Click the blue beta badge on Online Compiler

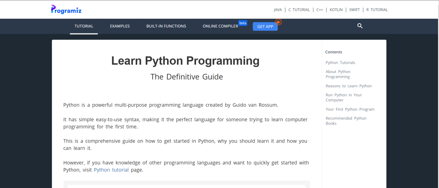click(x=243, y=23)
